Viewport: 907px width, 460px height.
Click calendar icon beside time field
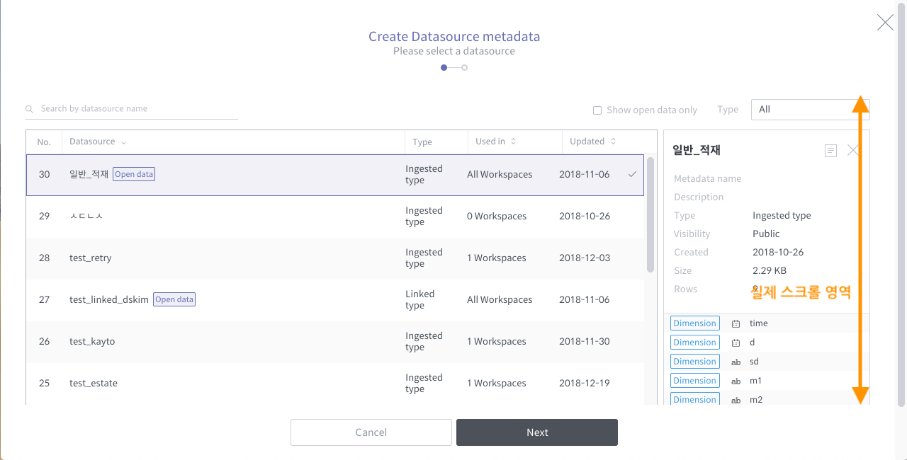736,324
